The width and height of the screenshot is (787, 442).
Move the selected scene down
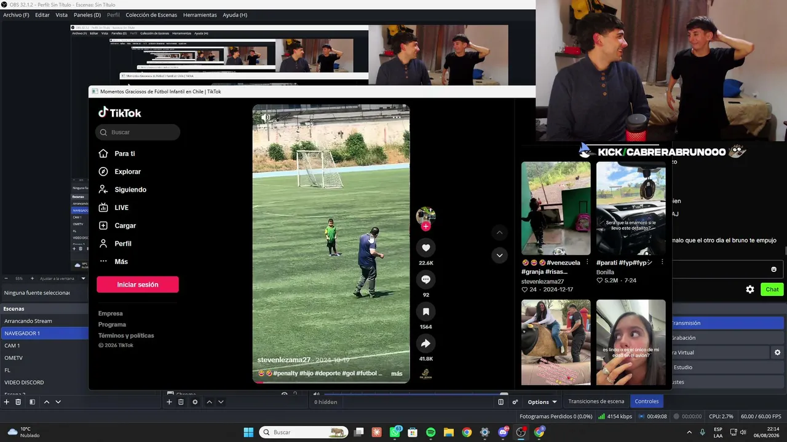pyautogui.click(x=58, y=402)
